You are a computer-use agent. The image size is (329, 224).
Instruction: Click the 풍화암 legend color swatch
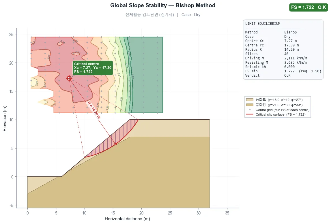point(250,105)
